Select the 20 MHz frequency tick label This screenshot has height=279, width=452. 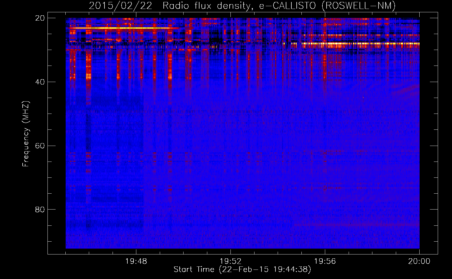click(x=40, y=18)
